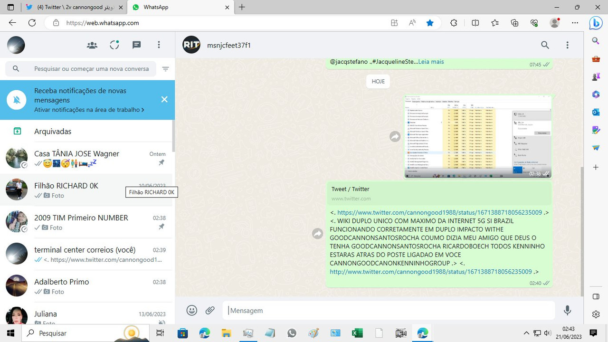608x342 pixels.
Task: Open the Status circle icon
Action: pyautogui.click(x=114, y=45)
